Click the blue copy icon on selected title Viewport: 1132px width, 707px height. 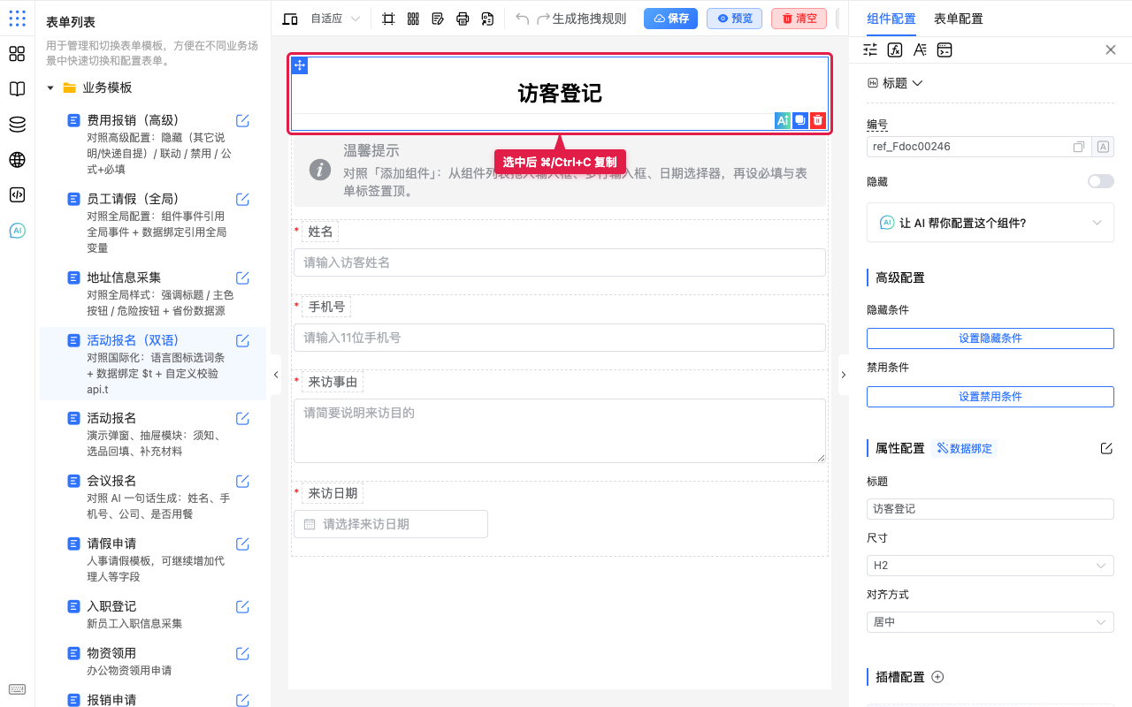click(x=800, y=120)
